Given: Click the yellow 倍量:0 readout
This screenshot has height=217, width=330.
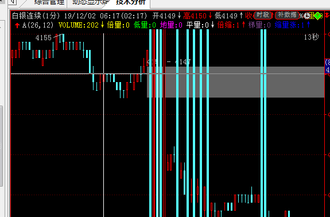Looking at the screenshot, I should [x=118, y=25].
